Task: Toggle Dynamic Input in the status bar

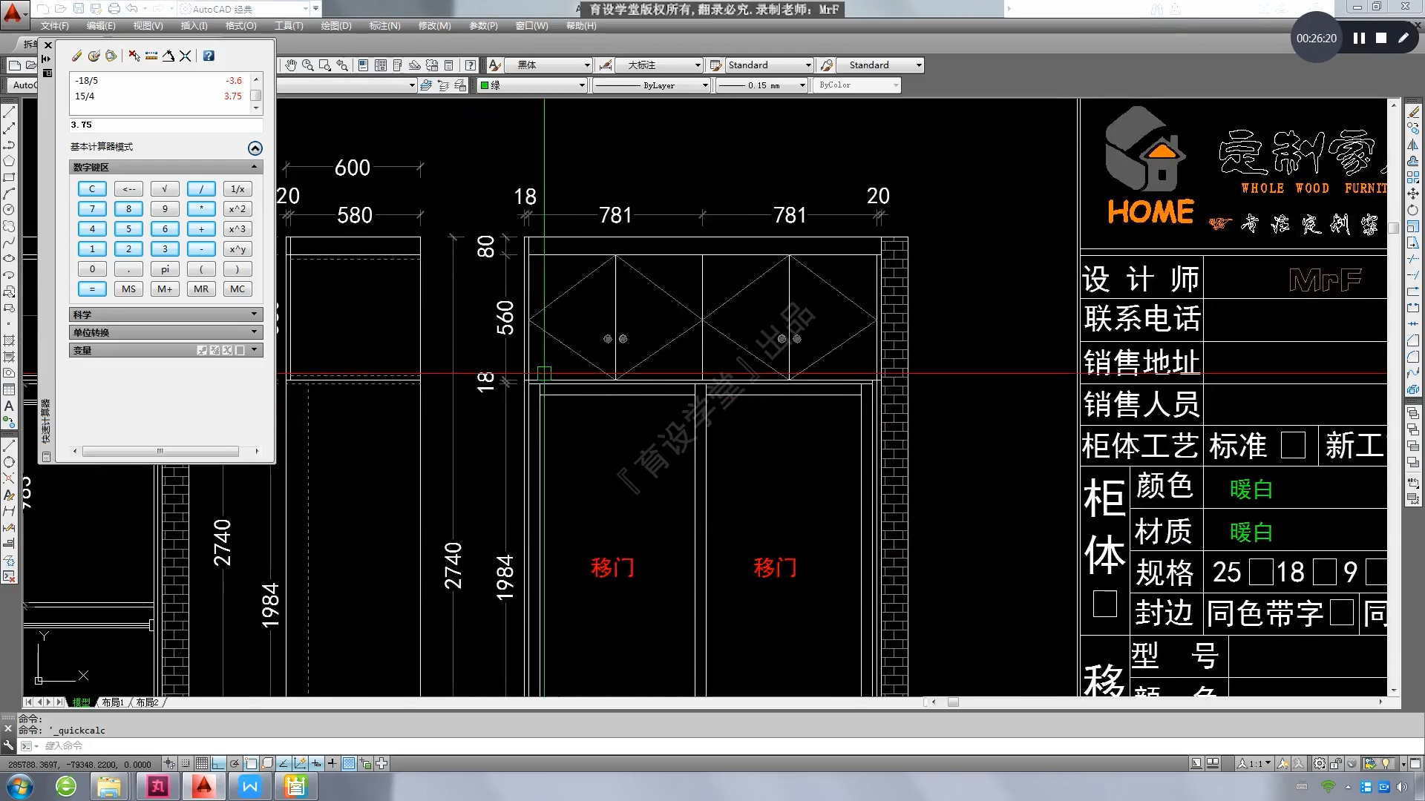Action: point(316,763)
